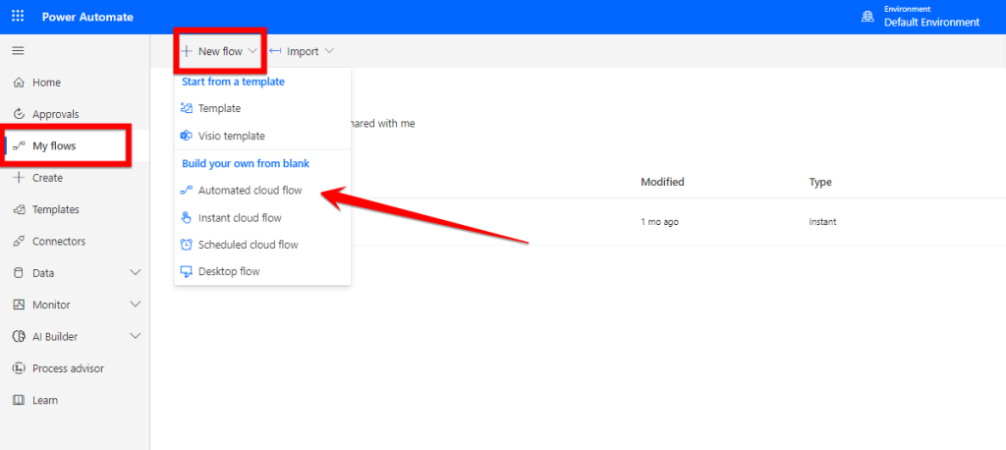Screen dimensions: 1006x450
Task: Click the Data cylinder icon in the sidebar
Action: [19, 273]
